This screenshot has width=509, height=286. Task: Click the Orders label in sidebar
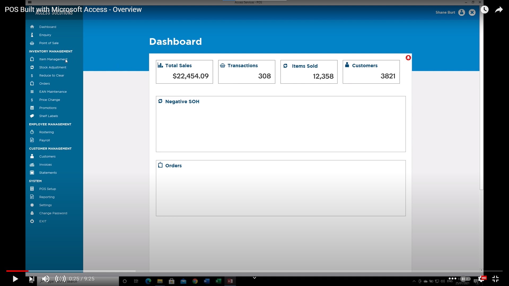point(45,83)
